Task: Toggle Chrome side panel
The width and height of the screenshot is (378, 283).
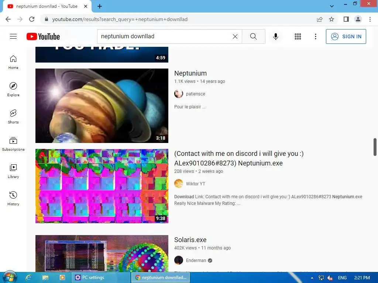Action: 346,19
